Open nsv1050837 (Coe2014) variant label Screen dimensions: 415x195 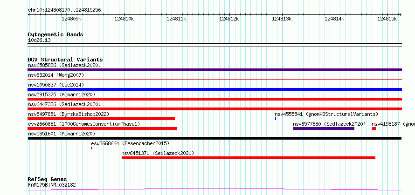(56, 85)
